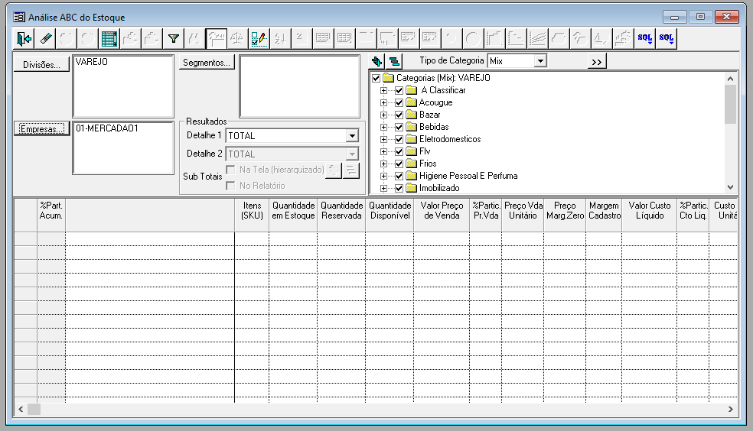
Task: Click the grid's horizontal scrollbar right arrow
Action: click(x=731, y=409)
